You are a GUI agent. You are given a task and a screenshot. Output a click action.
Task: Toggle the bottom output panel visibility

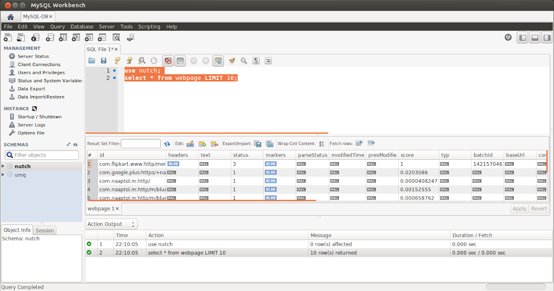coord(535,38)
